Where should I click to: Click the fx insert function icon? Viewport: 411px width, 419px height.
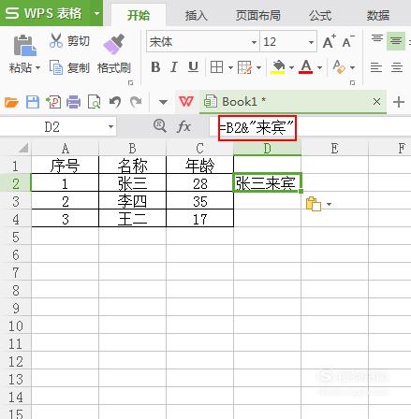pyautogui.click(x=183, y=126)
